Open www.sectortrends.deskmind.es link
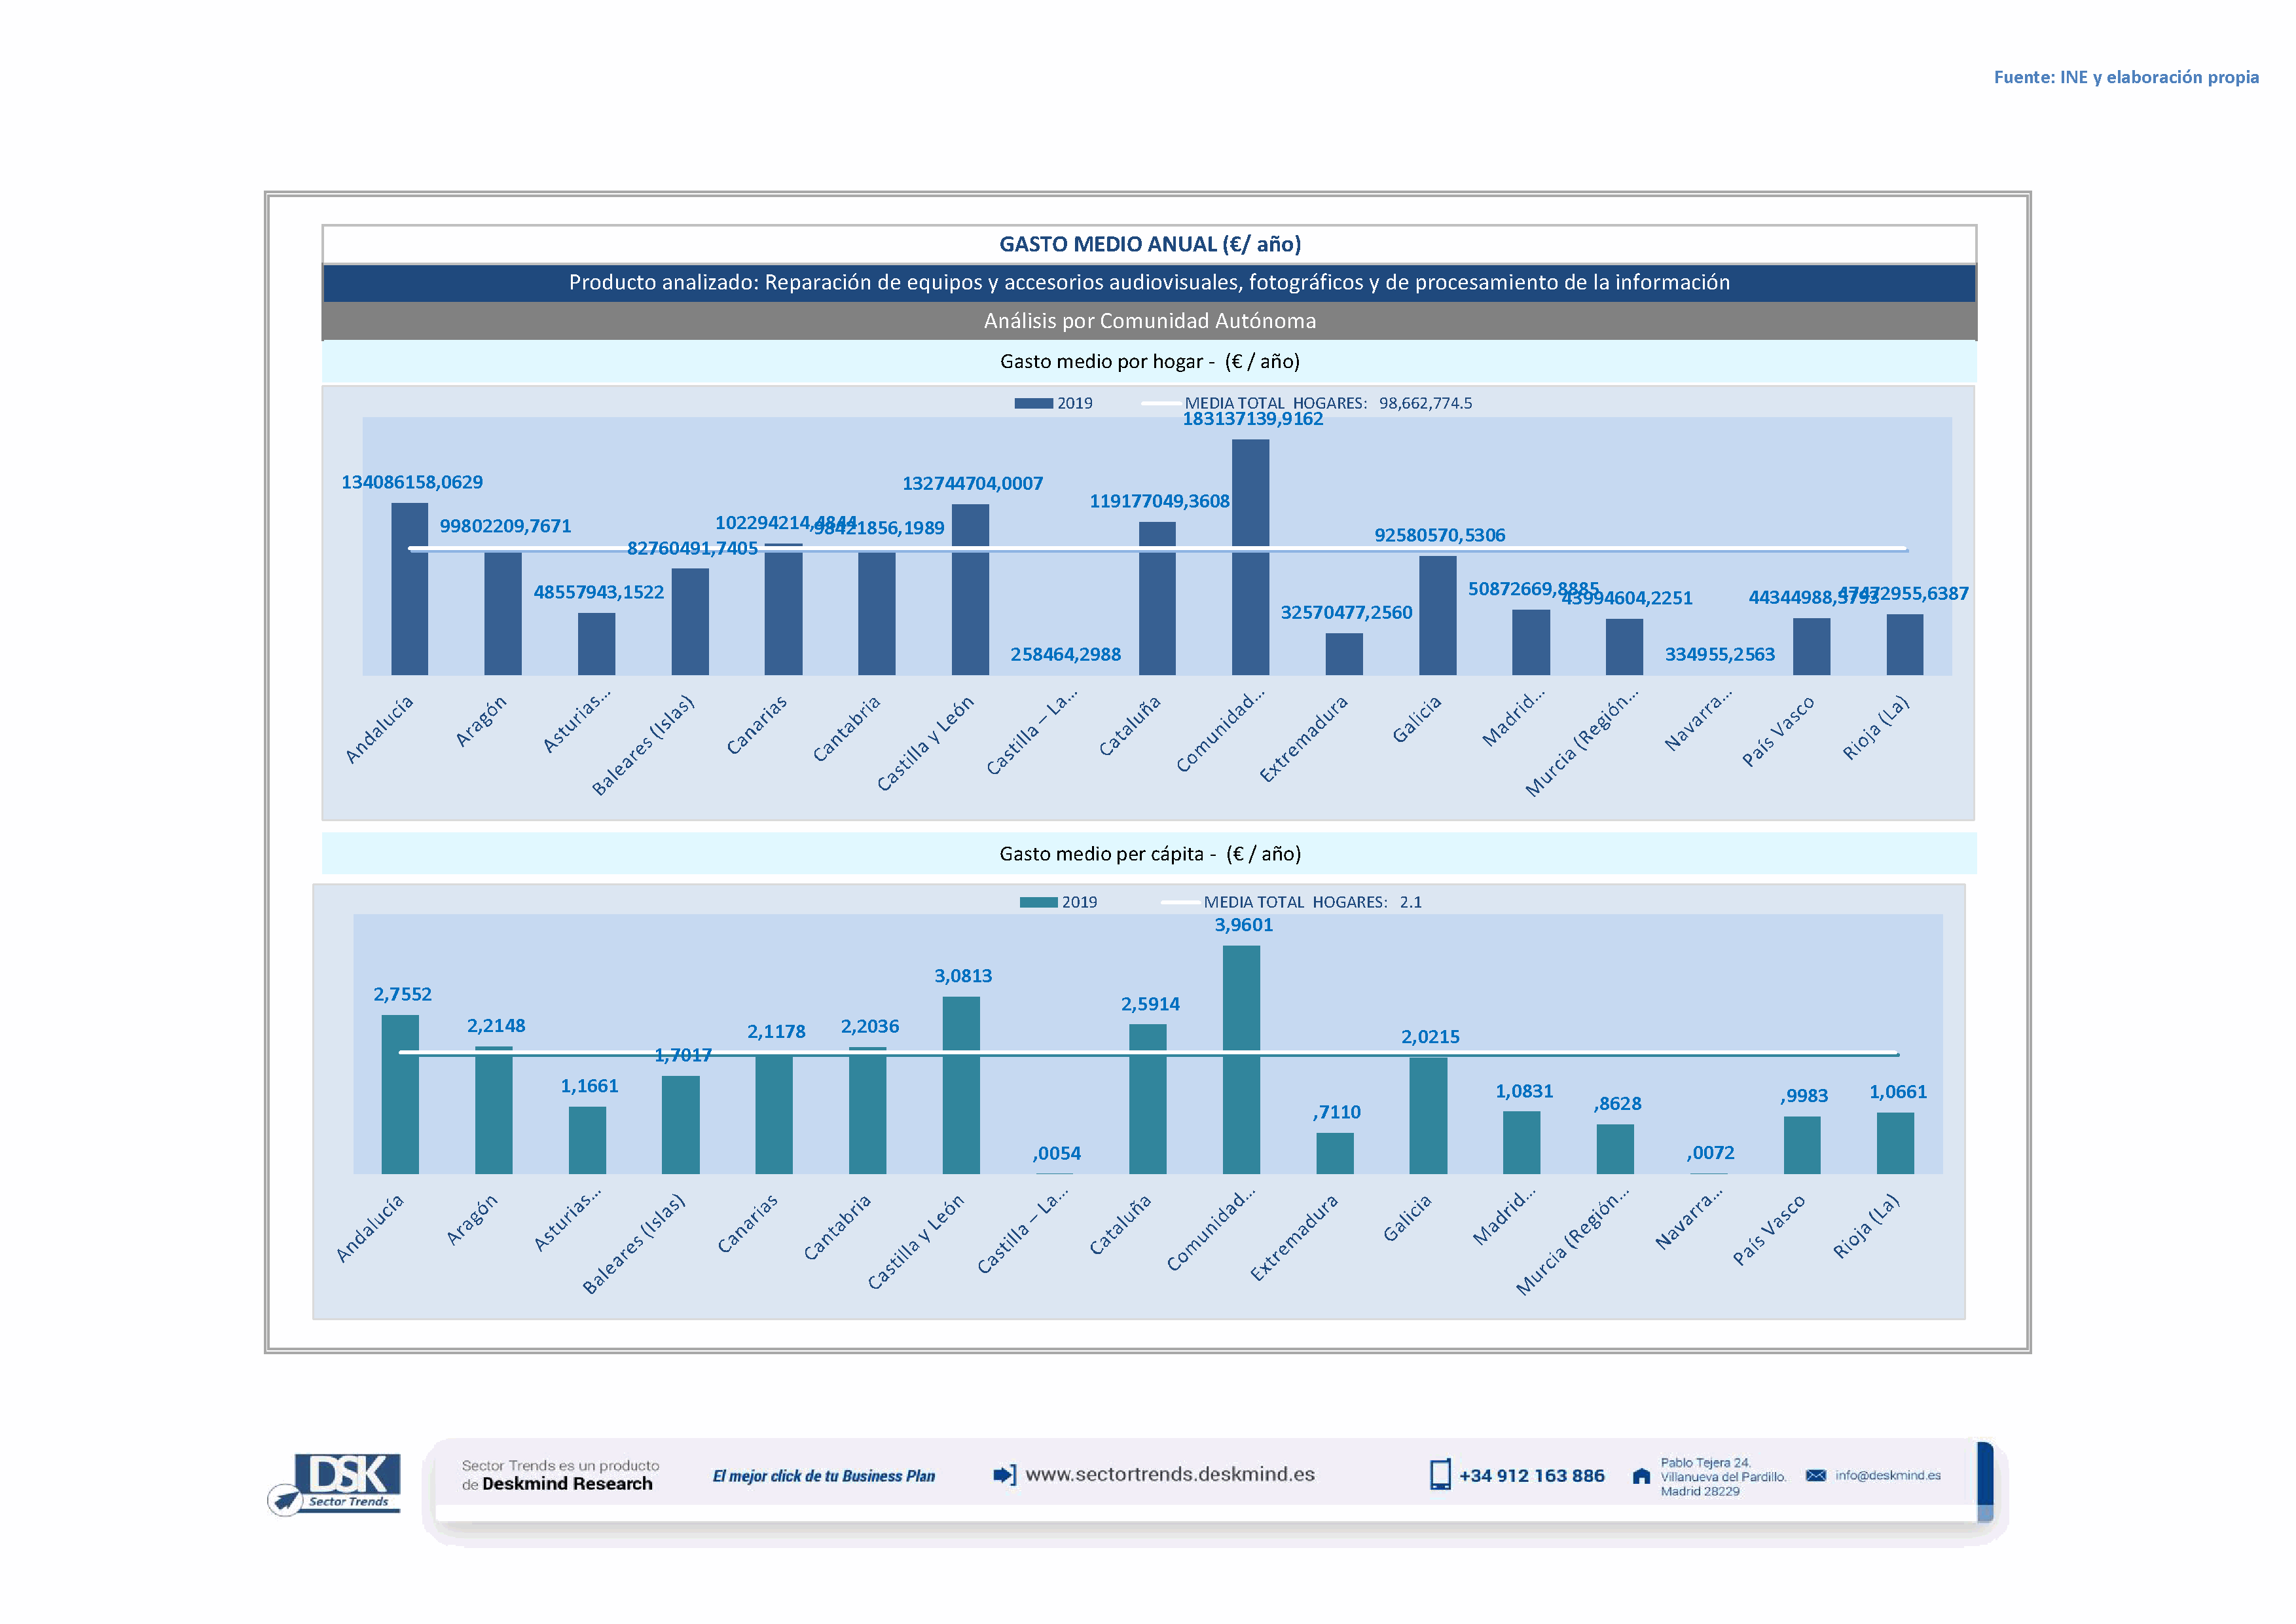This screenshot has width=2296, height=1624. [x=1169, y=1474]
